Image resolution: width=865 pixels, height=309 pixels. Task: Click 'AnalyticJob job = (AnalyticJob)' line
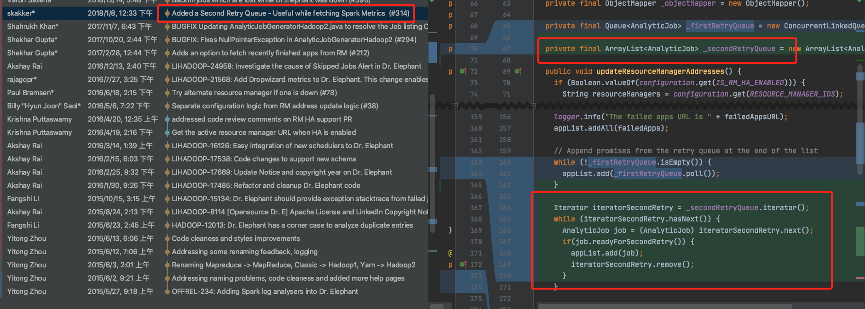coord(688,230)
